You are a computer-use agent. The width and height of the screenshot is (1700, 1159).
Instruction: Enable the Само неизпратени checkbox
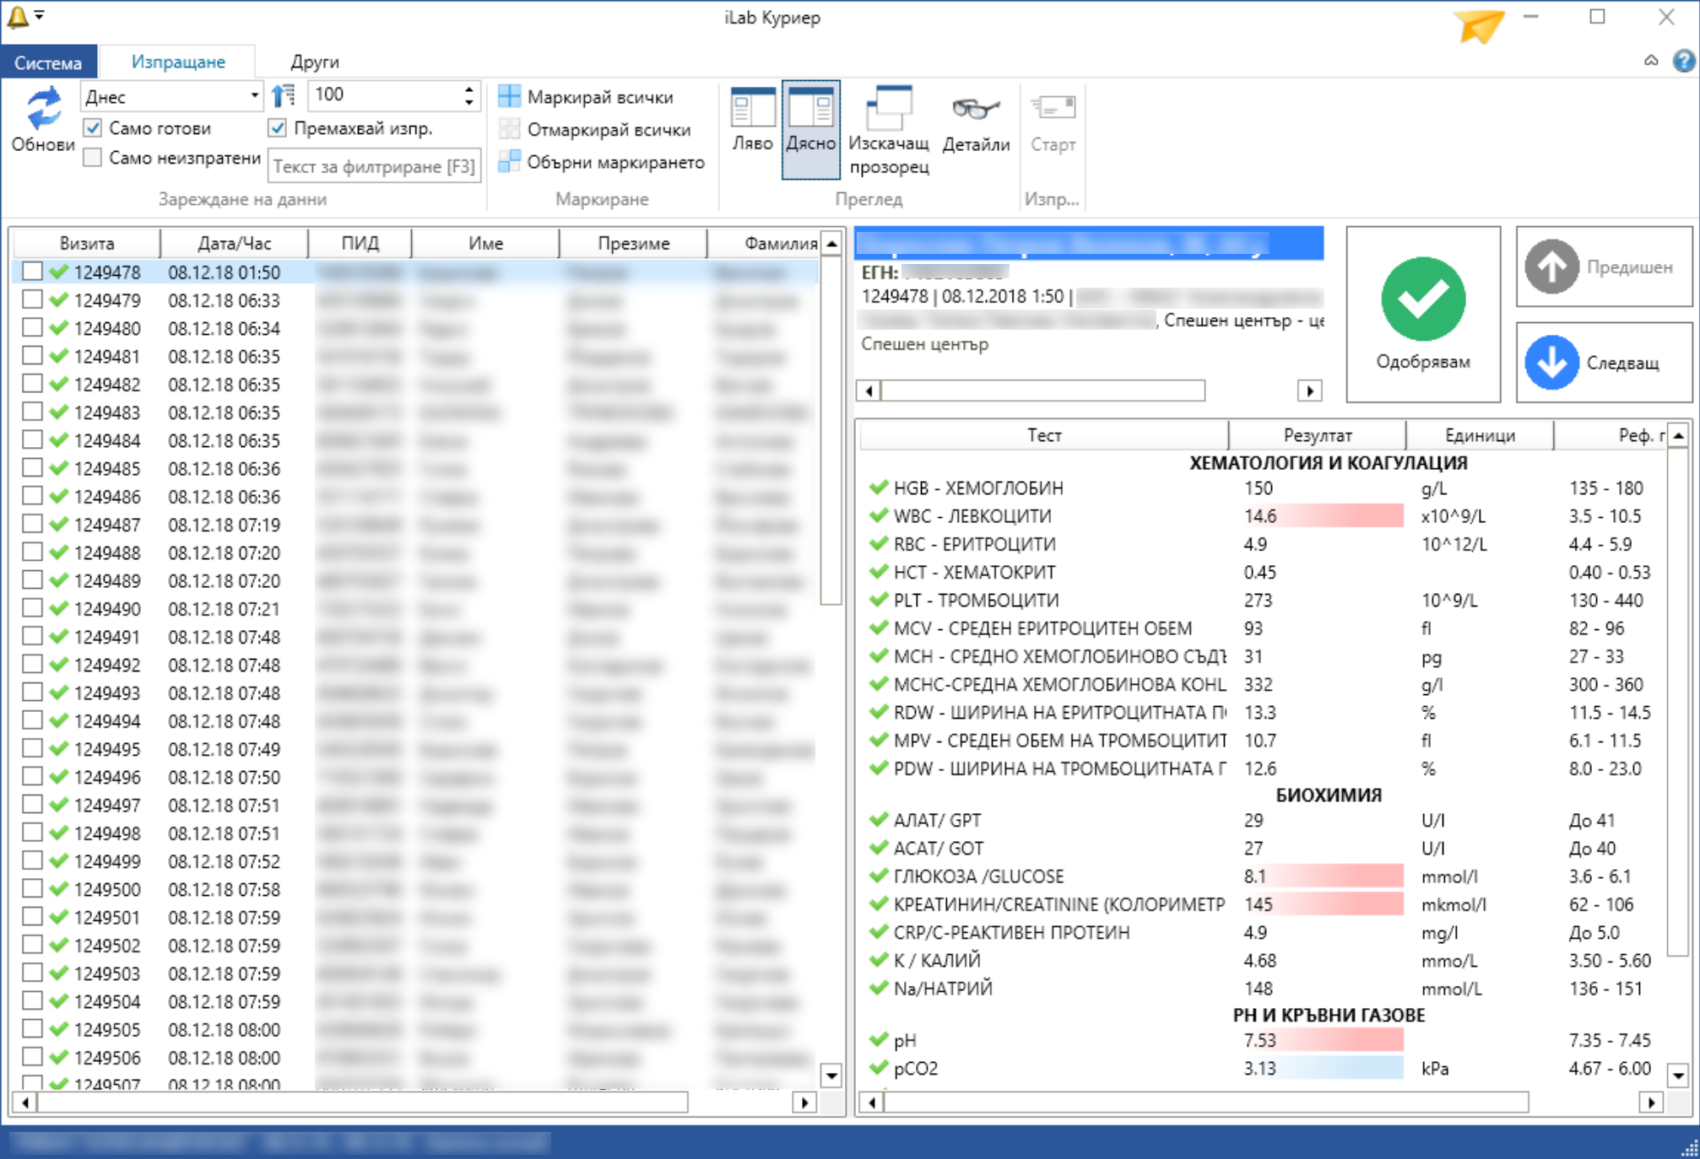94,158
